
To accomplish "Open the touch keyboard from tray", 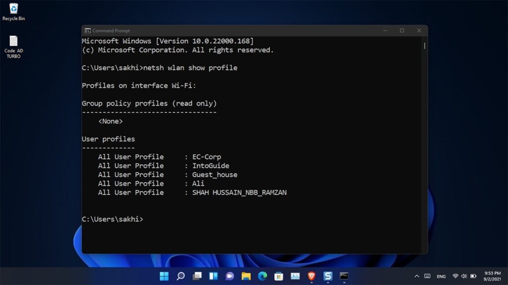I will (x=427, y=276).
